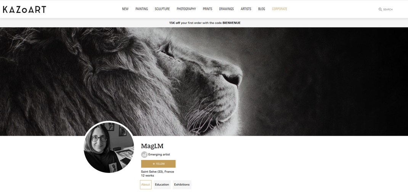
Task: Click into the SEARCH field
Action: pyautogui.click(x=388, y=10)
